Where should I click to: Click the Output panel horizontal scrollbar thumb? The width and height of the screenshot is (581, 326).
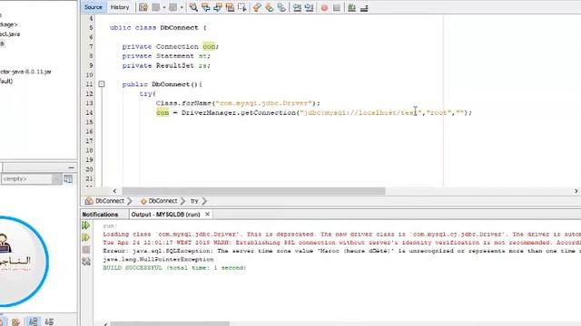coord(170,324)
